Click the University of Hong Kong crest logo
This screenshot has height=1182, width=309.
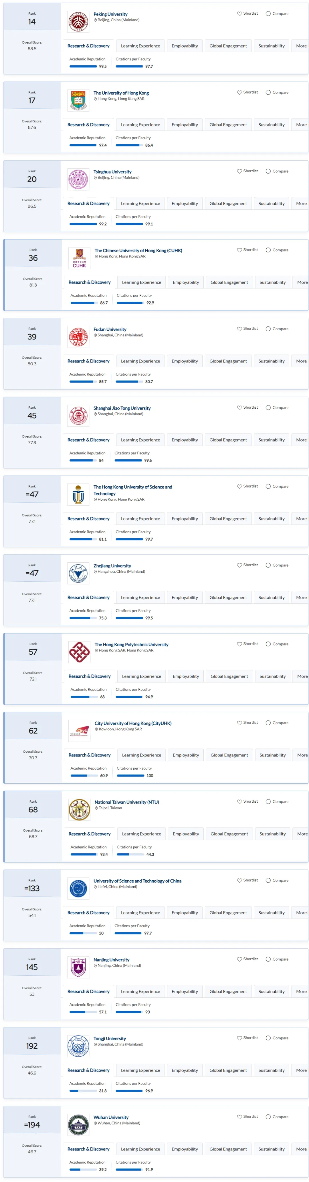[x=78, y=100]
